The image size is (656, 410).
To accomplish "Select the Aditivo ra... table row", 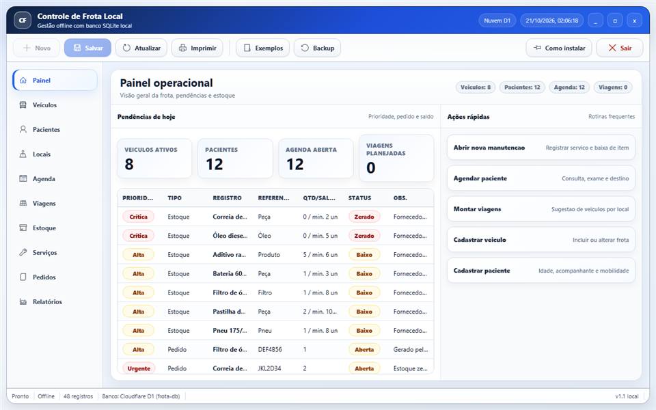I will (275, 254).
